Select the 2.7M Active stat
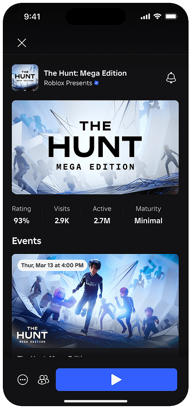 tap(102, 215)
